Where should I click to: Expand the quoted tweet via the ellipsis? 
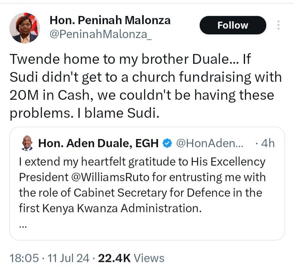coord(23,226)
